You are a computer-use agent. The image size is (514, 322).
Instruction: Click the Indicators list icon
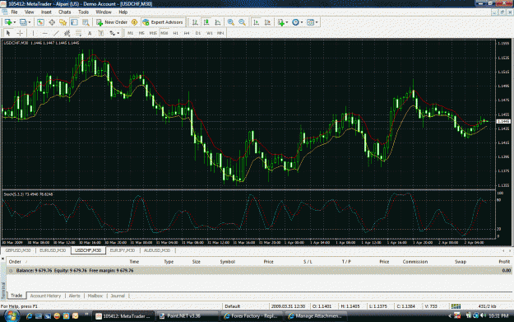pyautogui.click(x=281, y=22)
